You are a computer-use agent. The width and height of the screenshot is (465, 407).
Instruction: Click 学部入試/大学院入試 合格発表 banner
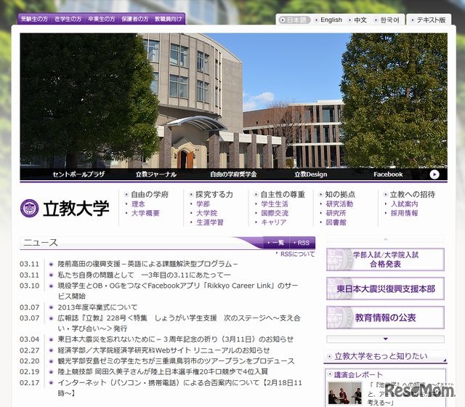(x=385, y=259)
